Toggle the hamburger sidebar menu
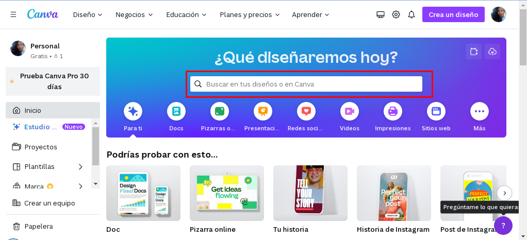Screen dimensions: 527x240 (x=13, y=15)
